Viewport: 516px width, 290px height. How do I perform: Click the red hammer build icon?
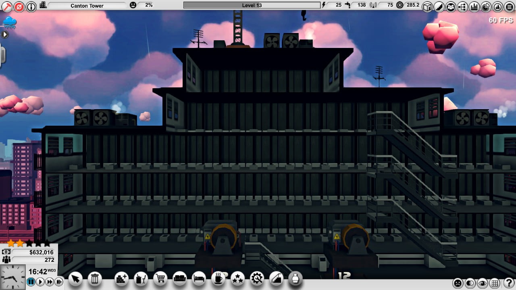pyautogui.click(x=7, y=6)
